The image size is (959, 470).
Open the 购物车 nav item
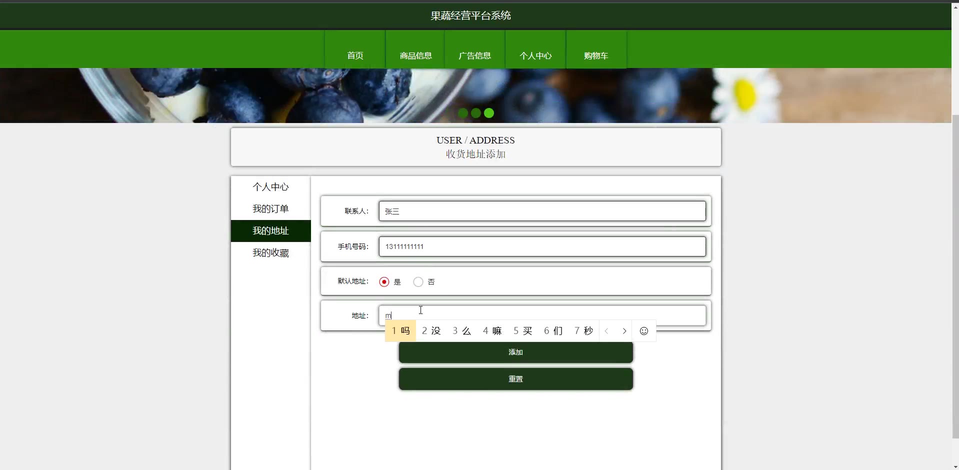[x=596, y=49]
